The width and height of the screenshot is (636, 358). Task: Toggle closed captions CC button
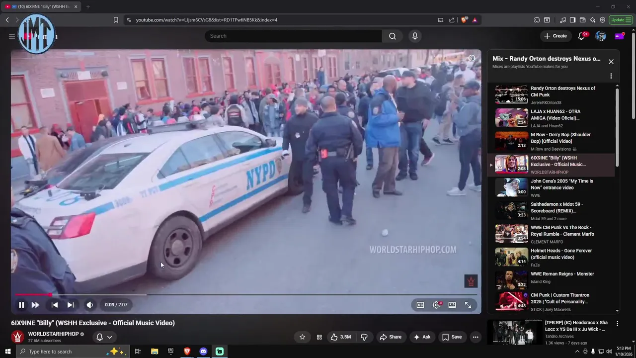tap(420, 305)
